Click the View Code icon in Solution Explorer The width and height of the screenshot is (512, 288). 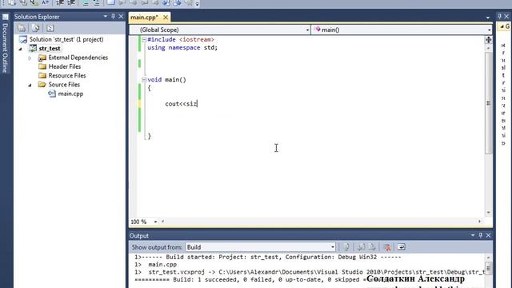coord(50,28)
